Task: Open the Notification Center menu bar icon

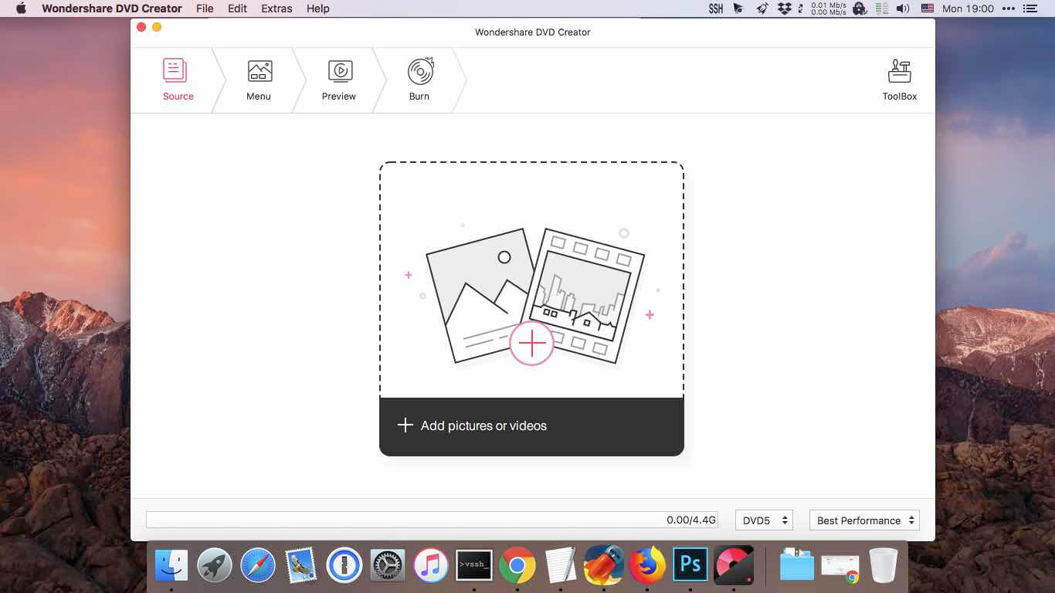Action: 1031,8
